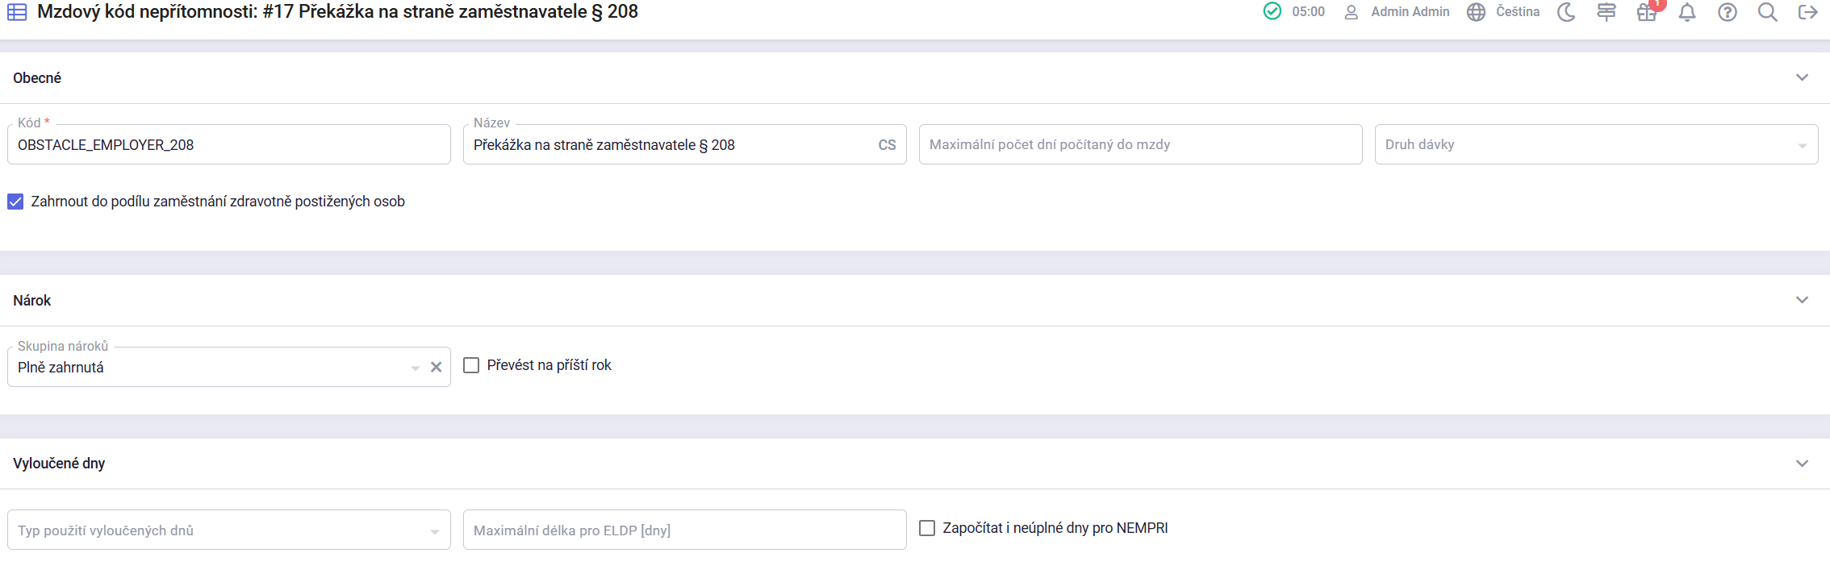Screen dimensions: 1830x574
Task: Open the search magnifier icon
Action: [1768, 12]
